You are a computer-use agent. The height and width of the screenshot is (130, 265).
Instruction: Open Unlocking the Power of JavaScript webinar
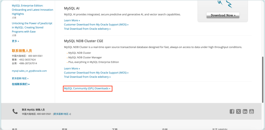click(32, 27)
